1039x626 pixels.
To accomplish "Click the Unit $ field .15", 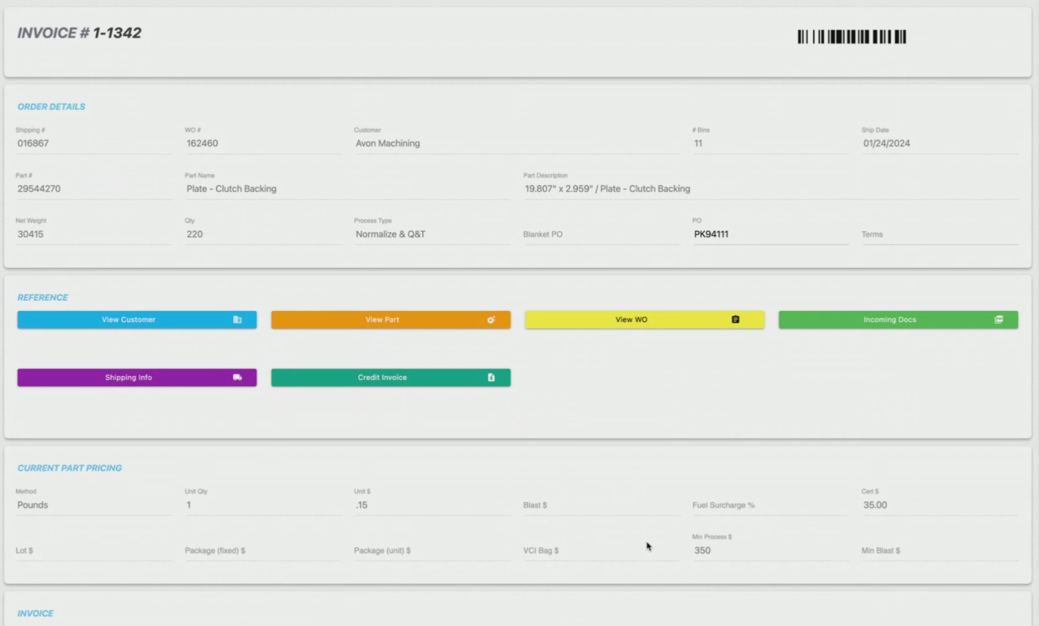I will (432, 505).
